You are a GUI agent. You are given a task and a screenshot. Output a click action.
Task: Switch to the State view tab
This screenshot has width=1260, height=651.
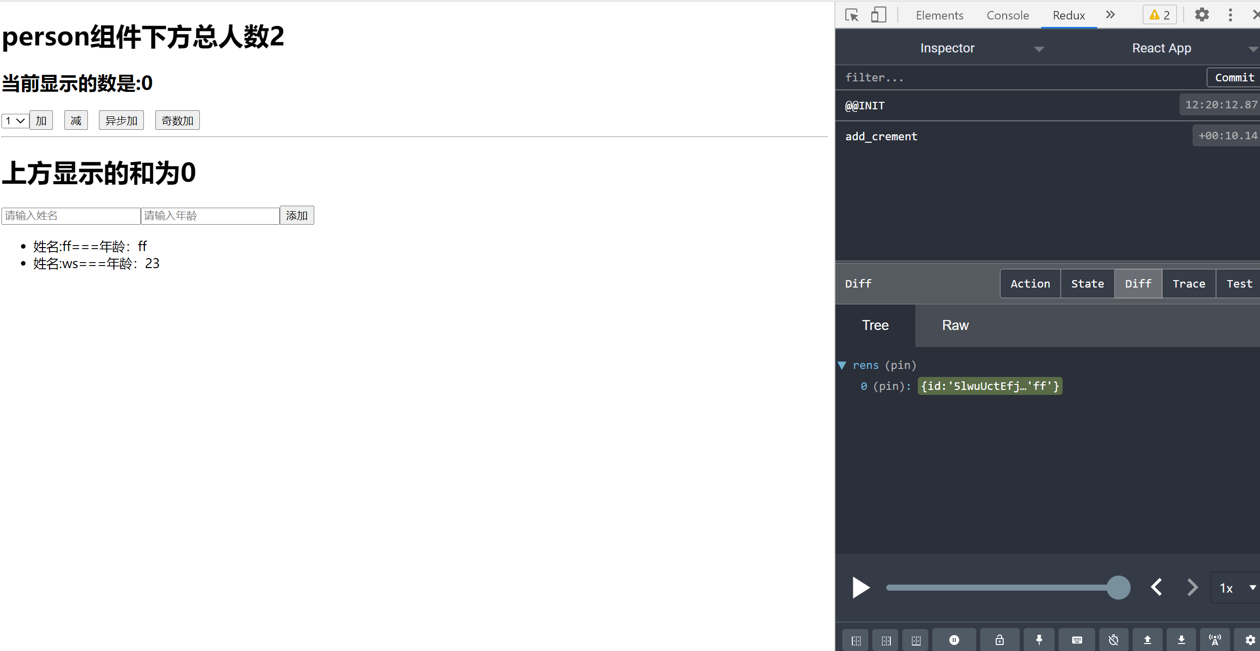[1087, 284]
